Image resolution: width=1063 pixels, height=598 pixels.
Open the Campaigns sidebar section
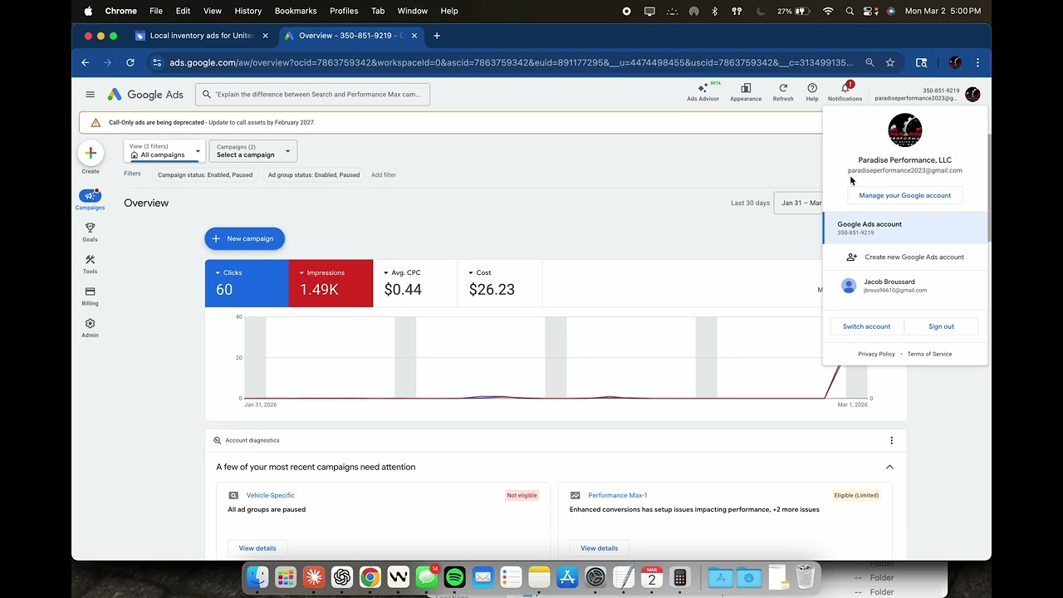click(x=90, y=199)
